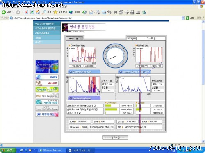Click the 6KANET banner link
This screenshot has width=205, height=153.
(47, 83)
